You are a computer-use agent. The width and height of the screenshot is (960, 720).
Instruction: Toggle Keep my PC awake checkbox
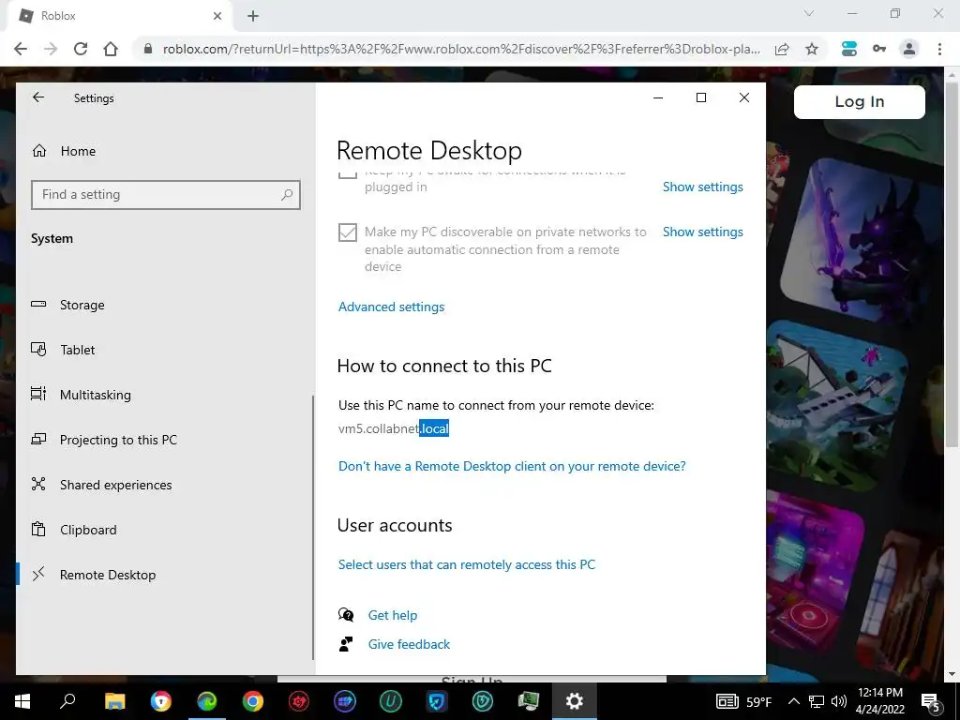348,174
